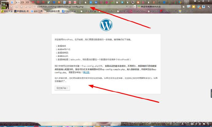Open the grid apps extension icon
The height and width of the screenshot is (127, 212).
[184, 7]
